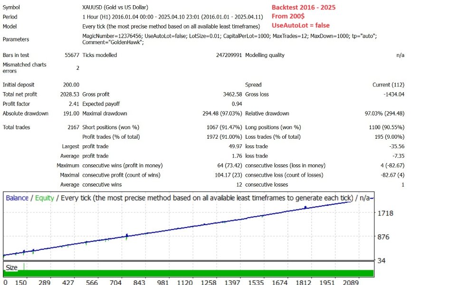
Task: Click the red From 200$ note
Action: click(x=288, y=16)
